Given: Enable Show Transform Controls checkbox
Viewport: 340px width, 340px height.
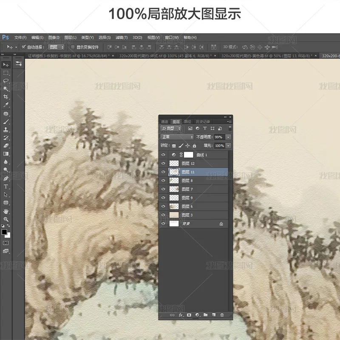Looking at the screenshot, I should pyautogui.click(x=73, y=47).
